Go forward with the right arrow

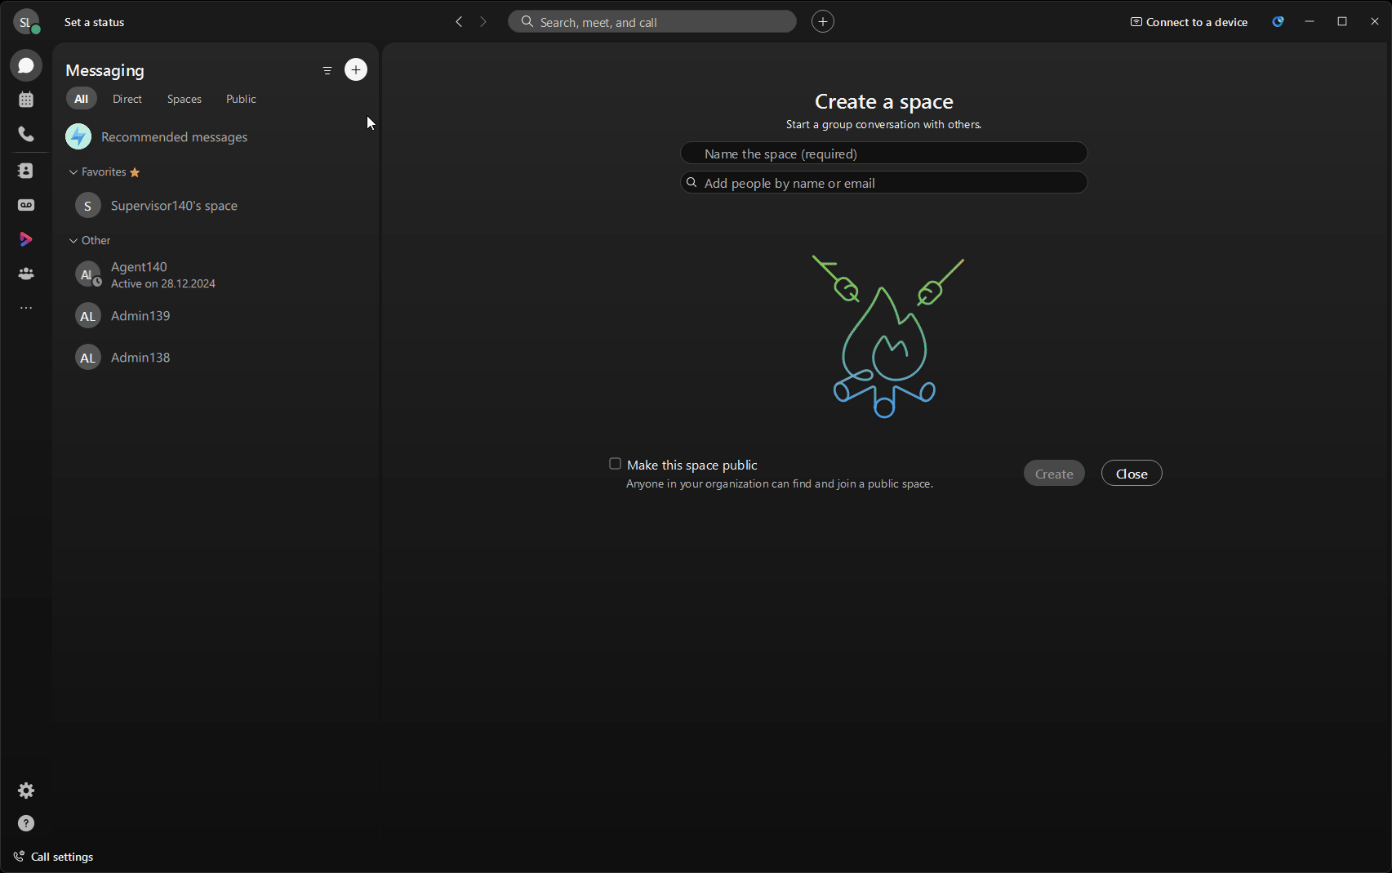(x=483, y=22)
